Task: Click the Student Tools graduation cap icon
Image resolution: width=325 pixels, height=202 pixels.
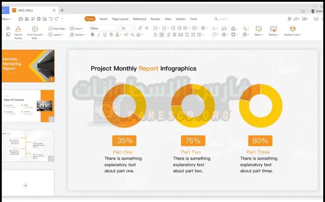Action: (x=292, y=29)
